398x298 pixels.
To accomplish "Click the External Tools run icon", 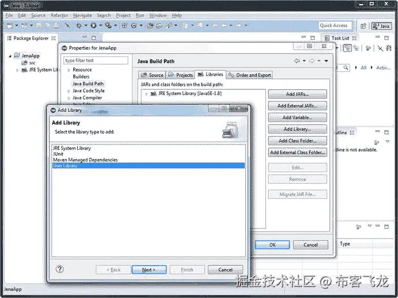I will [108, 25].
